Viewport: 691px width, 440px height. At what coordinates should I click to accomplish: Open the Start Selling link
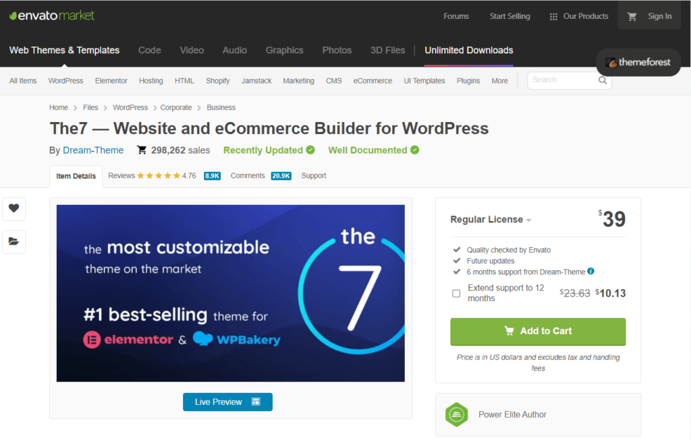pos(510,16)
